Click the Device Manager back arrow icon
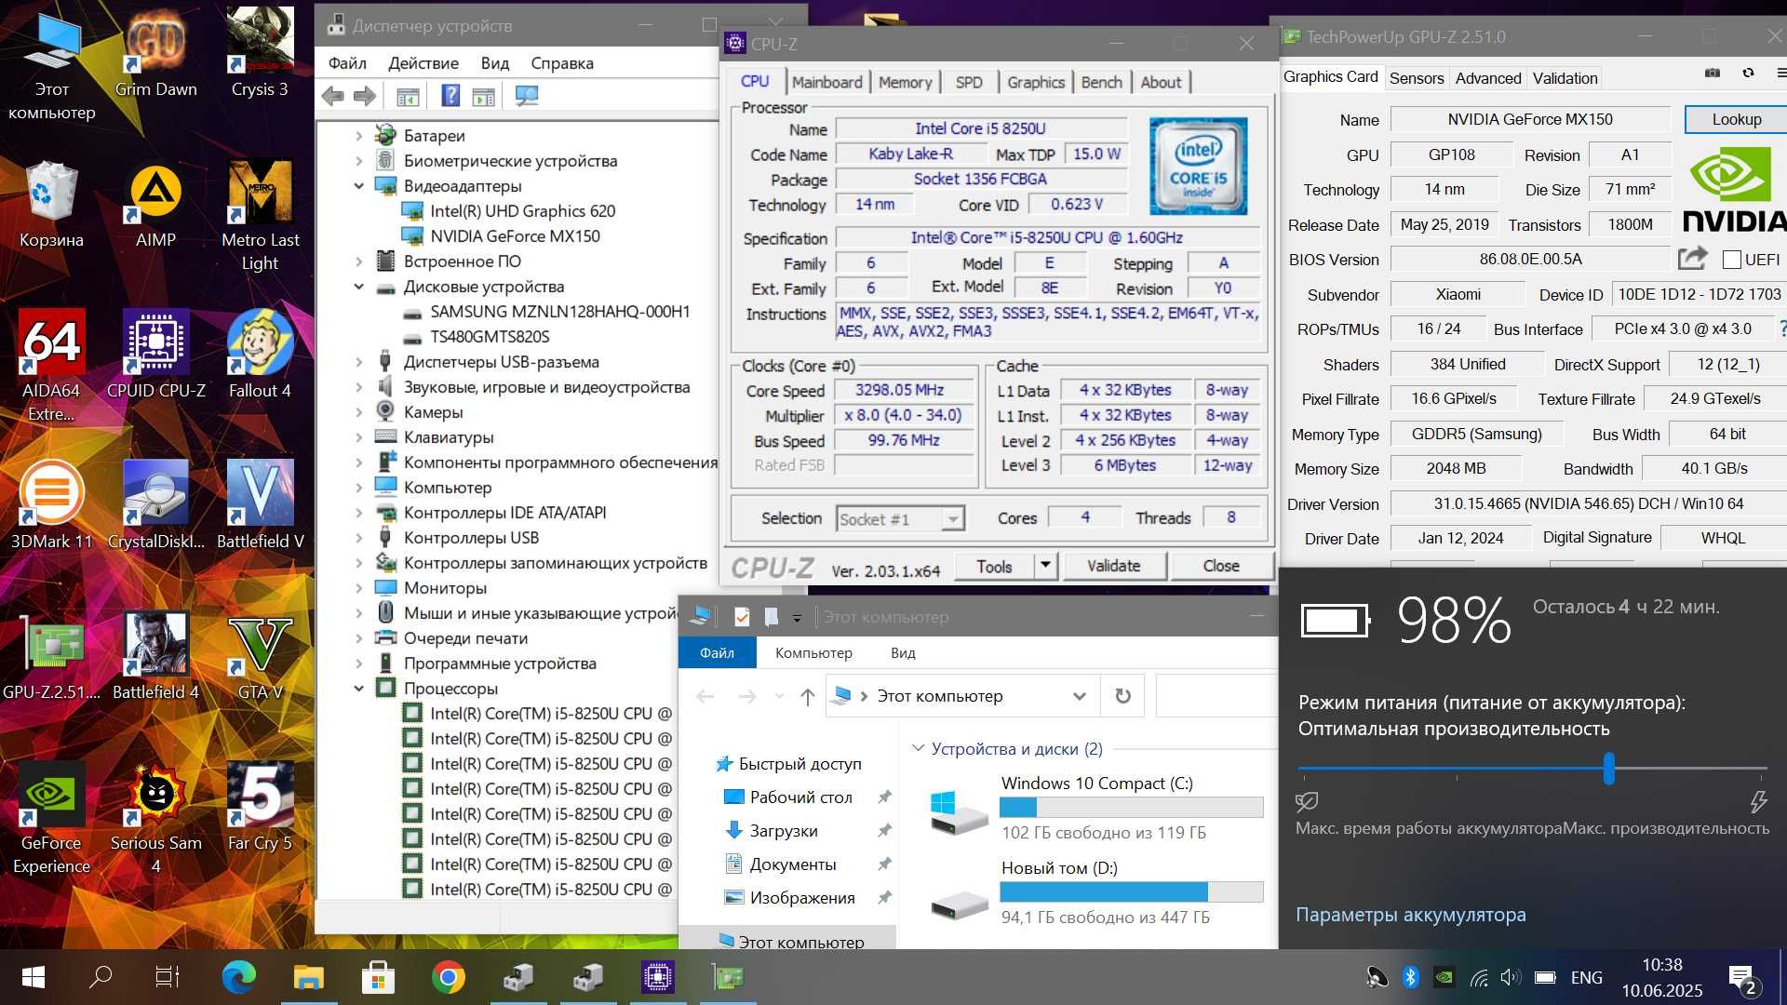This screenshot has width=1787, height=1005. click(x=332, y=96)
